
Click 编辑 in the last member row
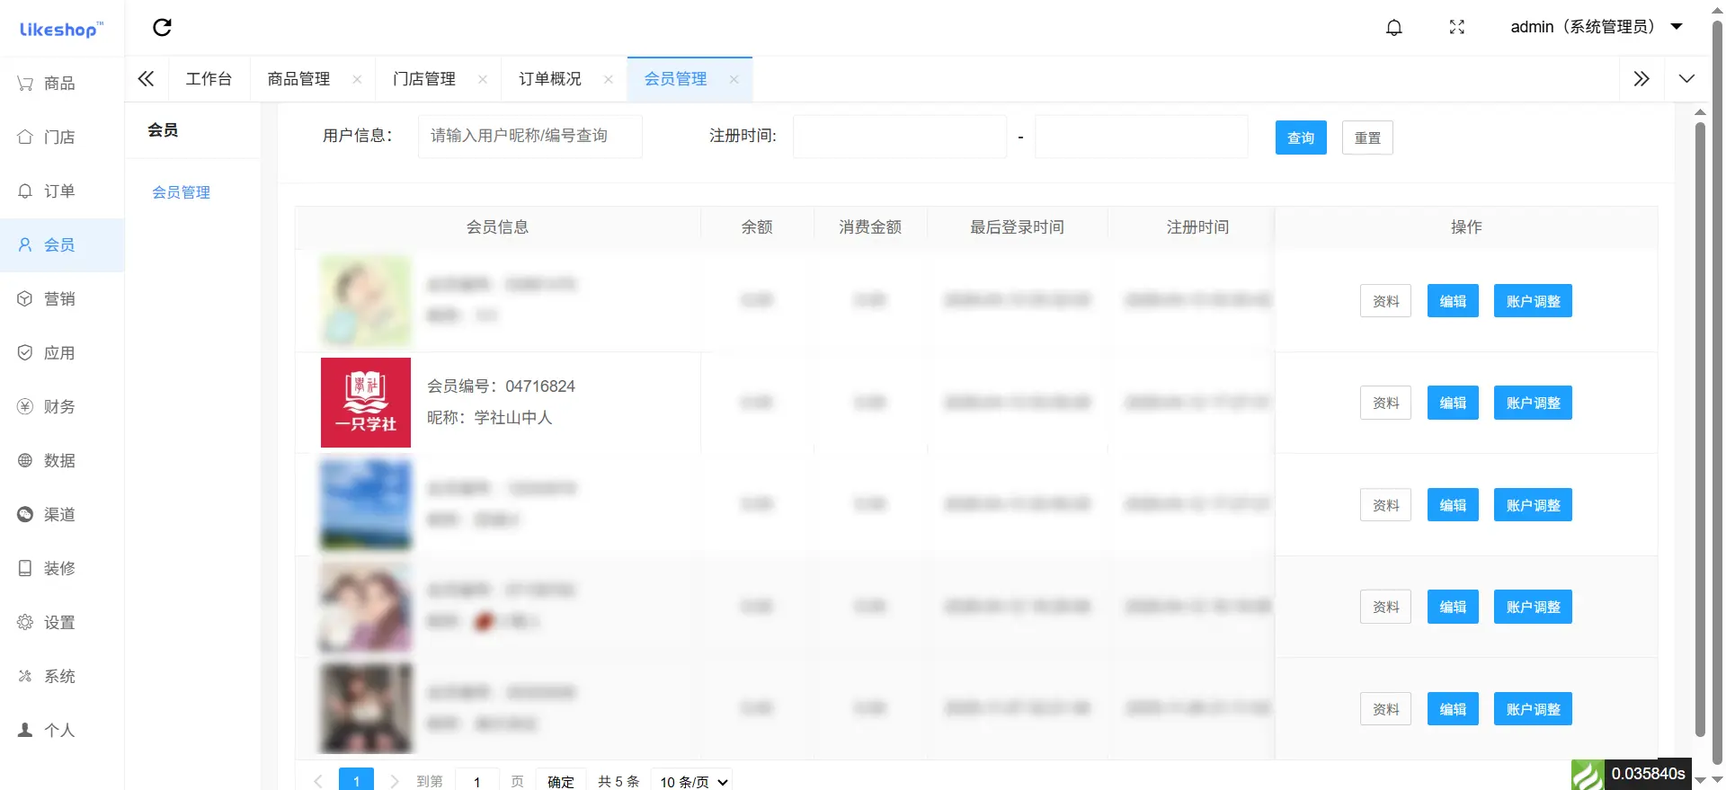pyautogui.click(x=1453, y=709)
